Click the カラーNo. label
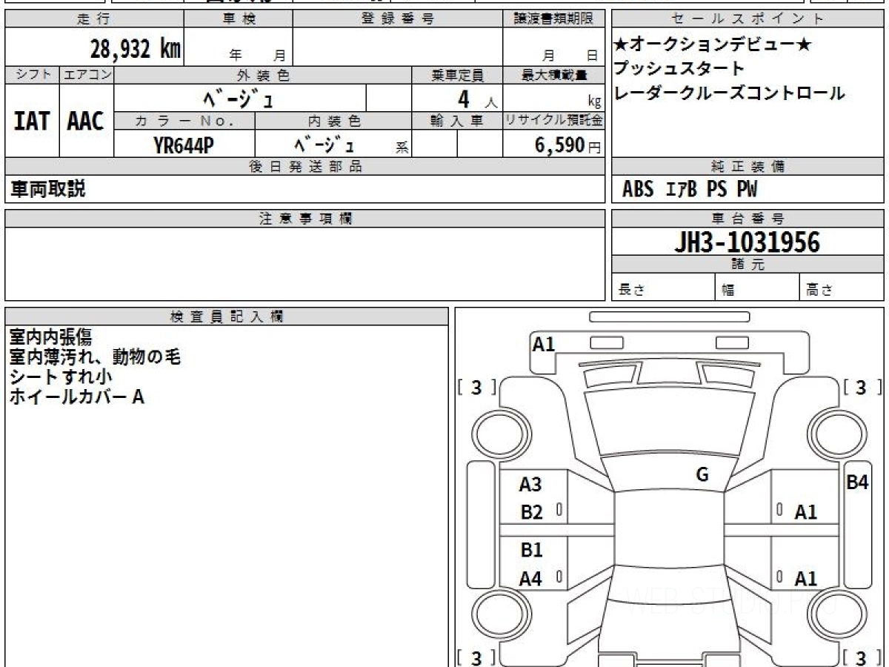 (184, 121)
